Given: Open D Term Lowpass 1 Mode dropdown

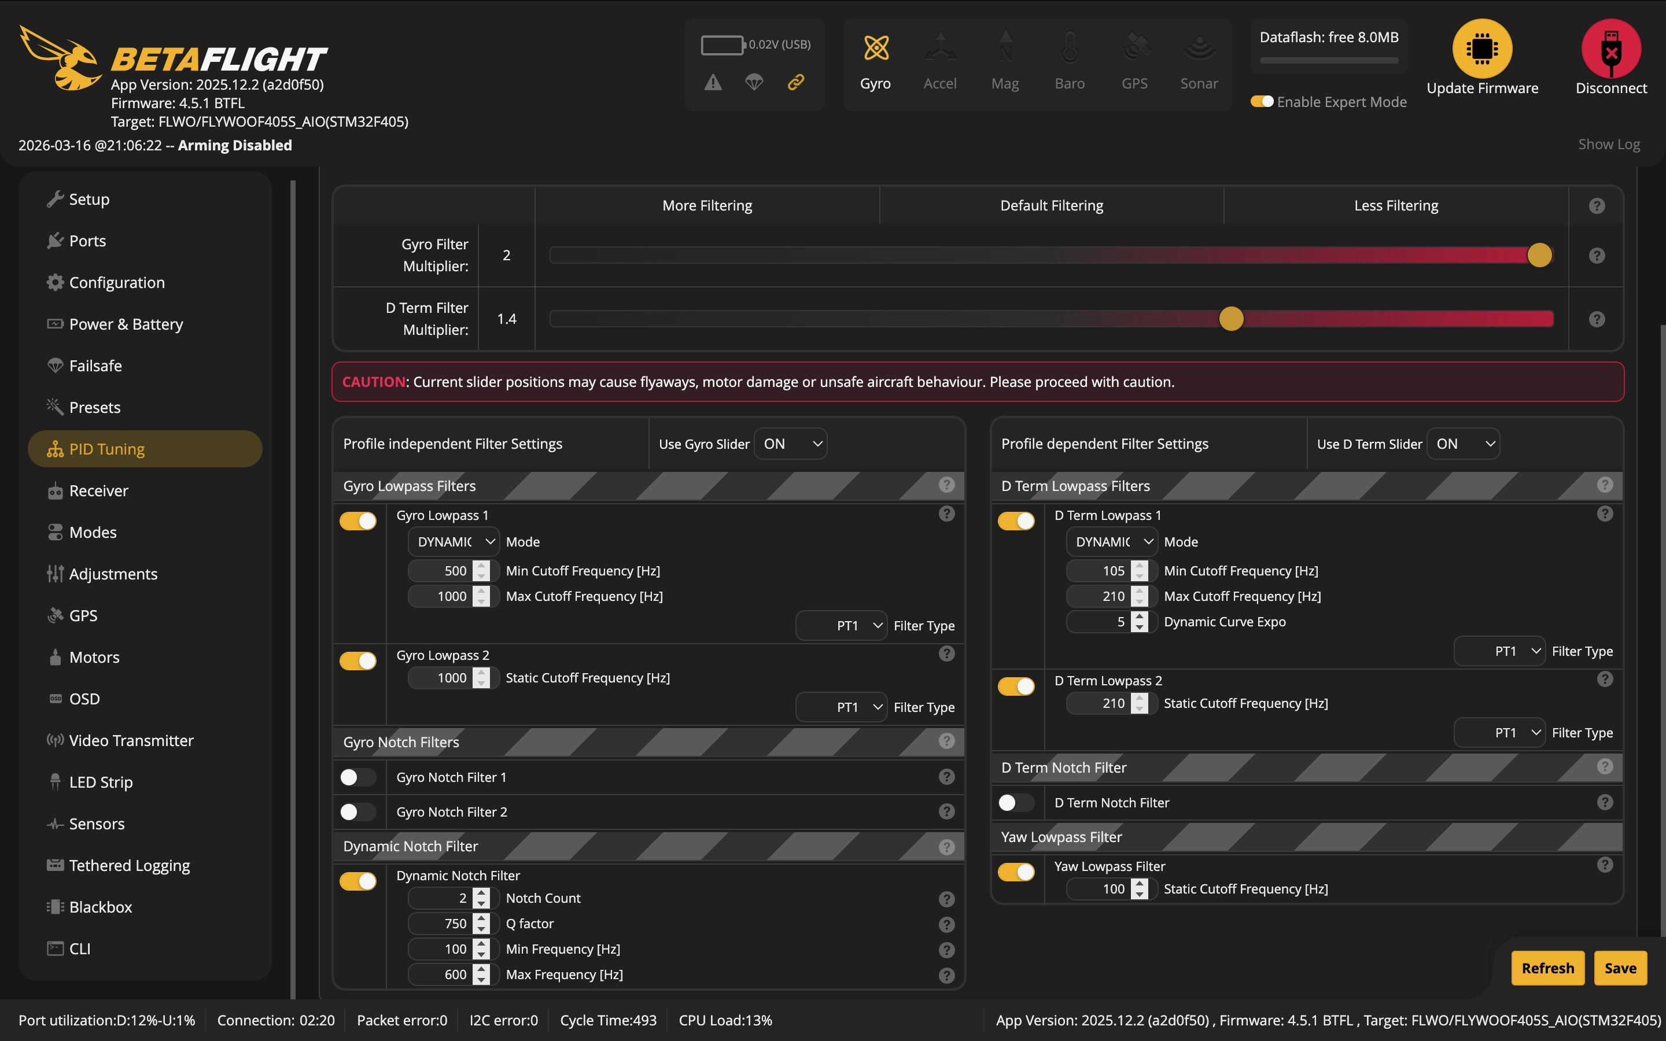Looking at the screenshot, I should 1111,542.
